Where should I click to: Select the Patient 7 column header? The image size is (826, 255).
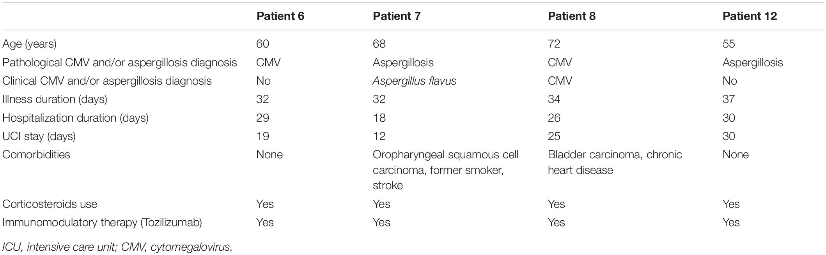point(396,16)
